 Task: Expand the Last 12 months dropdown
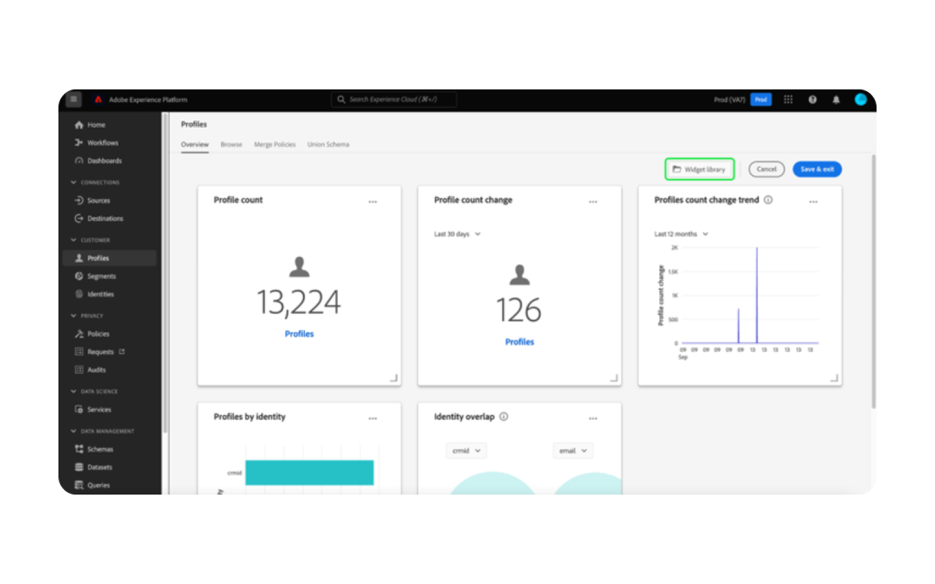tap(681, 235)
